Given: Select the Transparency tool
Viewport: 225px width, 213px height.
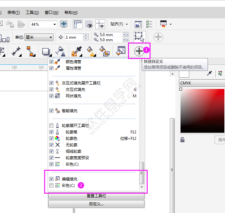Looking at the screenshot, I should (61, 51).
